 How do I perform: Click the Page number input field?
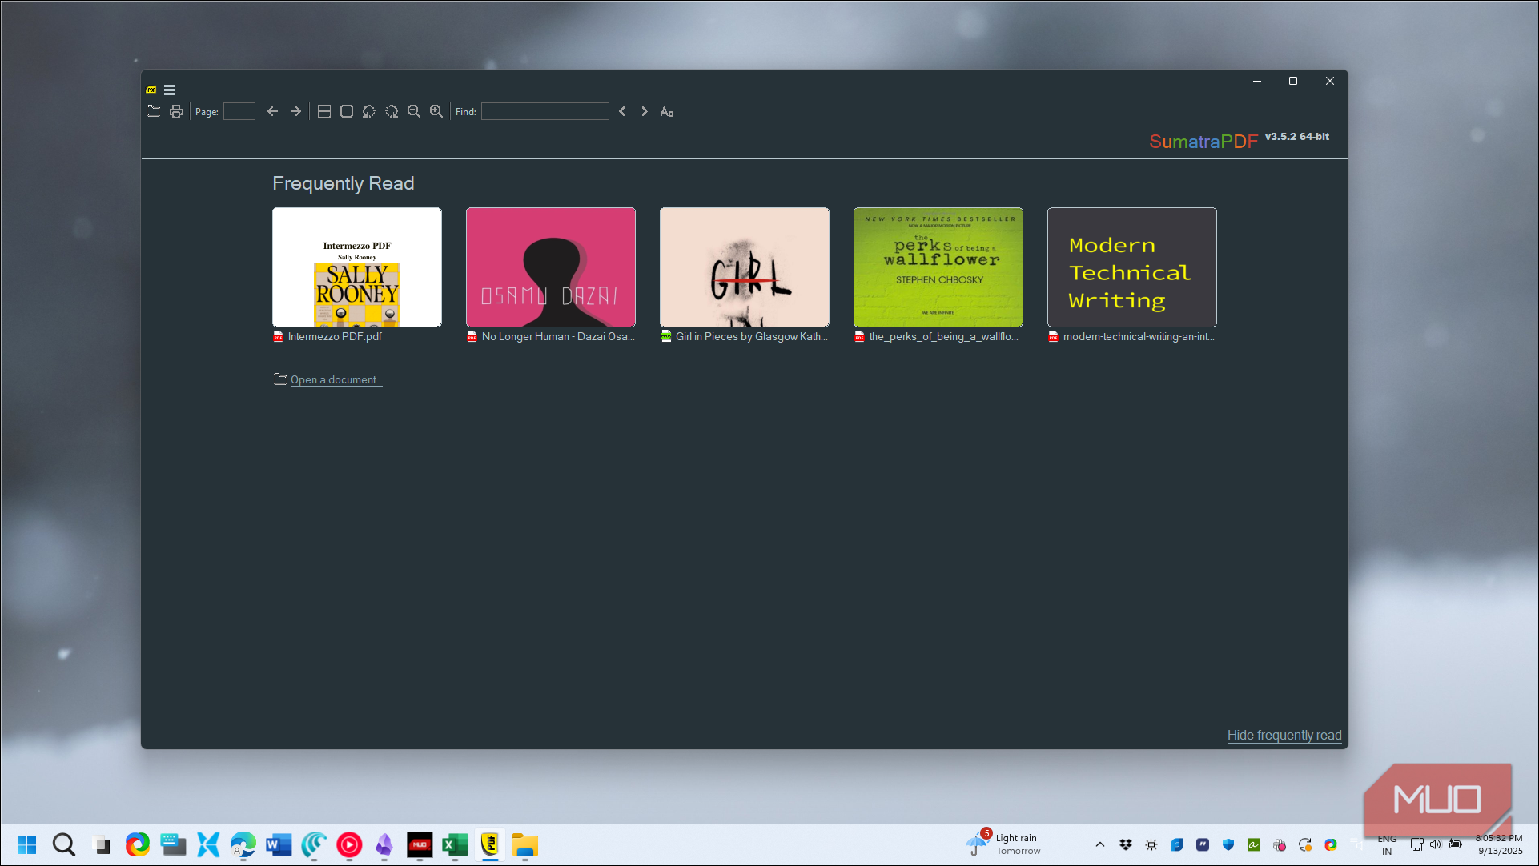(239, 111)
